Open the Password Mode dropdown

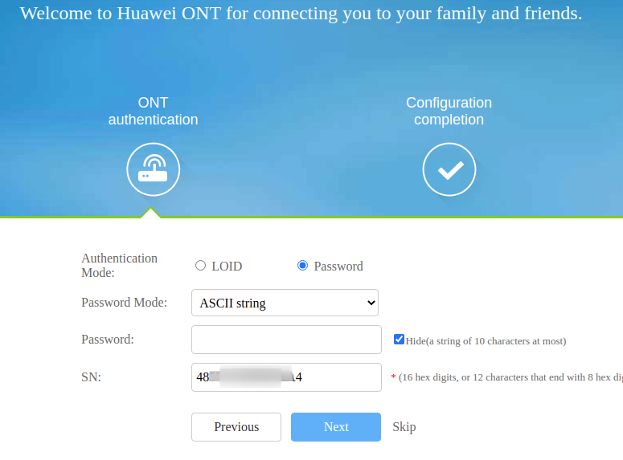click(x=285, y=303)
